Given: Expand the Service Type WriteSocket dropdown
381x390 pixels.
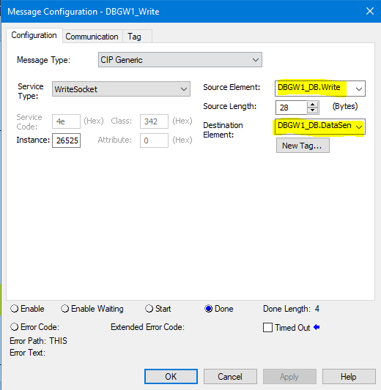Looking at the screenshot, I should pos(121,89).
